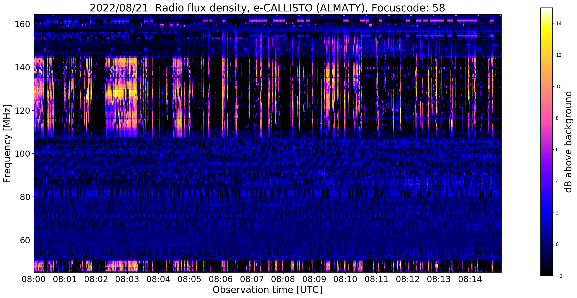Screen dimensions: 577x298
Task: Click the 08:08 time tick label
Action: (283, 279)
